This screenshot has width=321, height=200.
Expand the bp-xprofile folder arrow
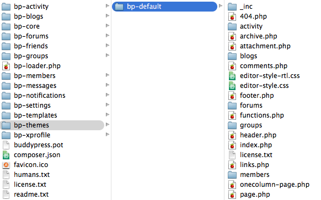[107, 135]
